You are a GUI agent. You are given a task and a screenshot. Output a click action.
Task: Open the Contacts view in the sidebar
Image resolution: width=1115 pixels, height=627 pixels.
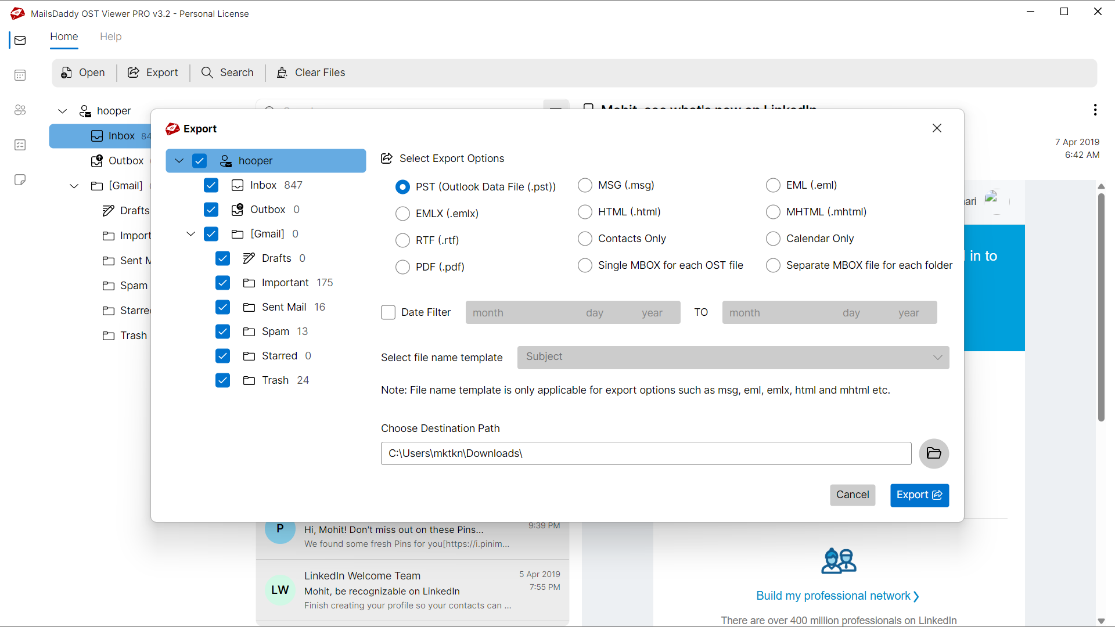click(x=20, y=110)
